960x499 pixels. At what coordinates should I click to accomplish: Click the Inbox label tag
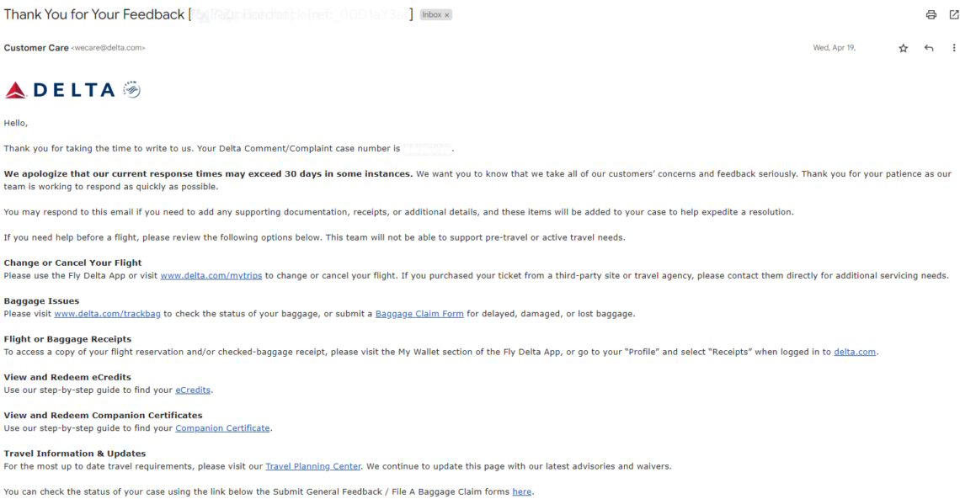click(431, 15)
